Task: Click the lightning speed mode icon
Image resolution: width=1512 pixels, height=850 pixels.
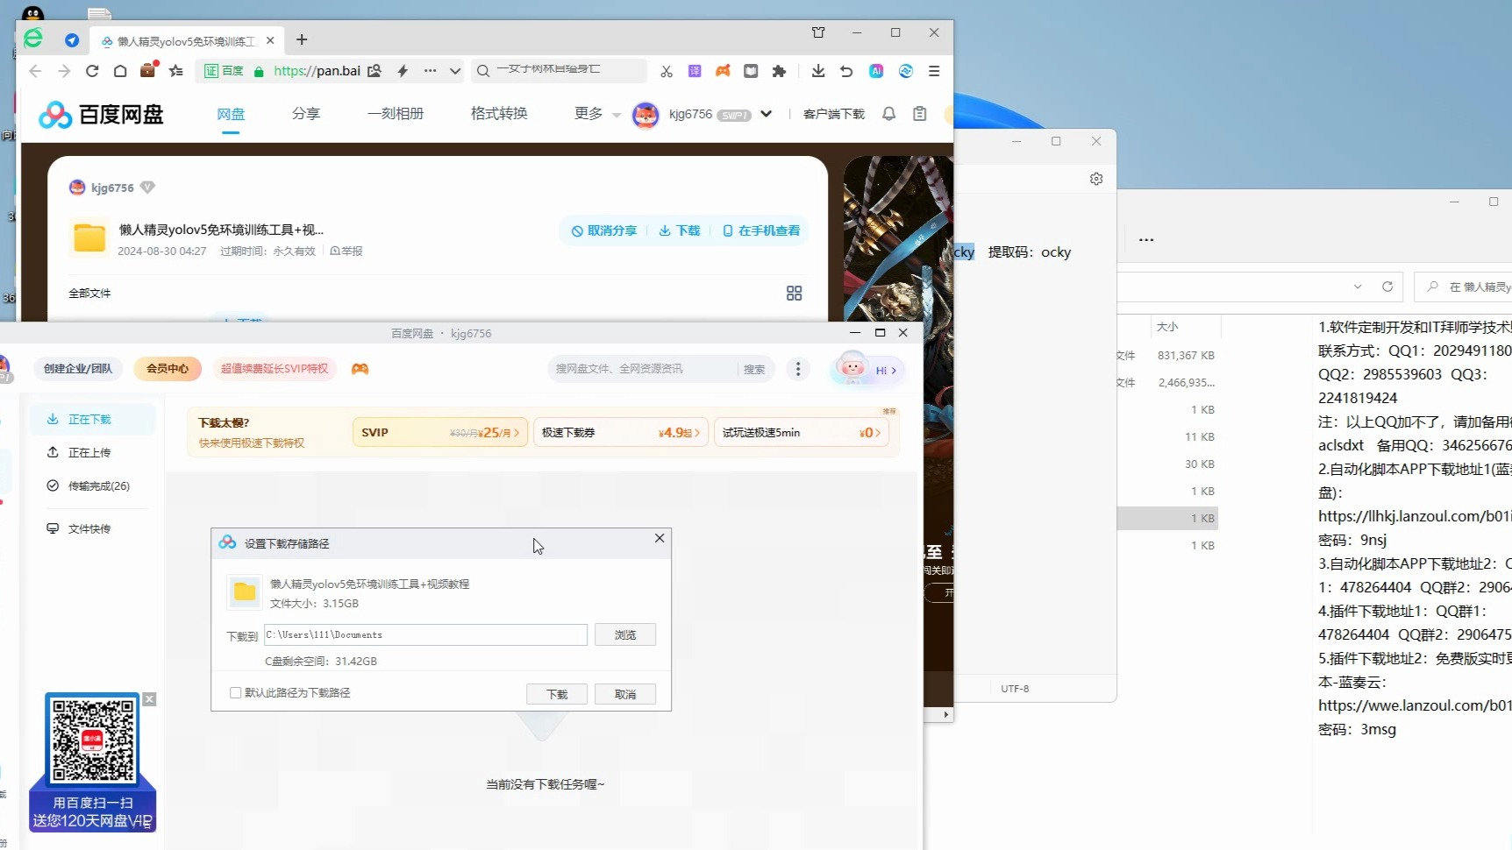Action: coord(403,71)
